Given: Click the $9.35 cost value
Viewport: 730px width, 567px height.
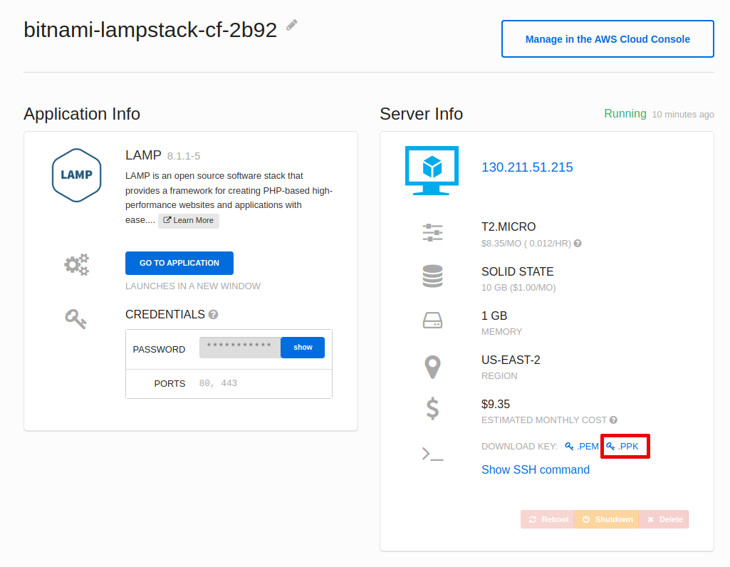Looking at the screenshot, I should pyautogui.click(x=496, y=404).
